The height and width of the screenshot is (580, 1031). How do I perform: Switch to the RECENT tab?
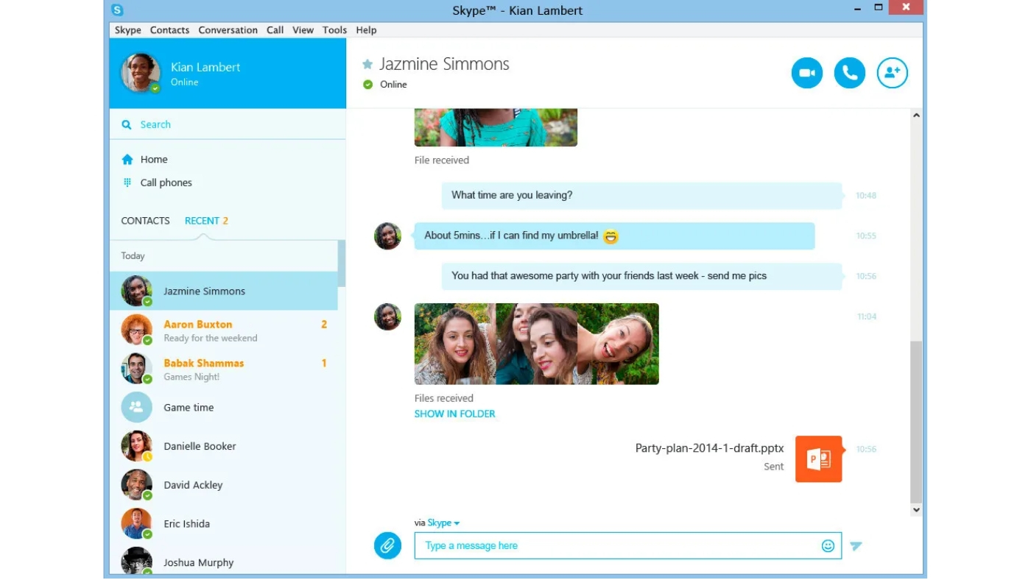click(x=206, y=221)
